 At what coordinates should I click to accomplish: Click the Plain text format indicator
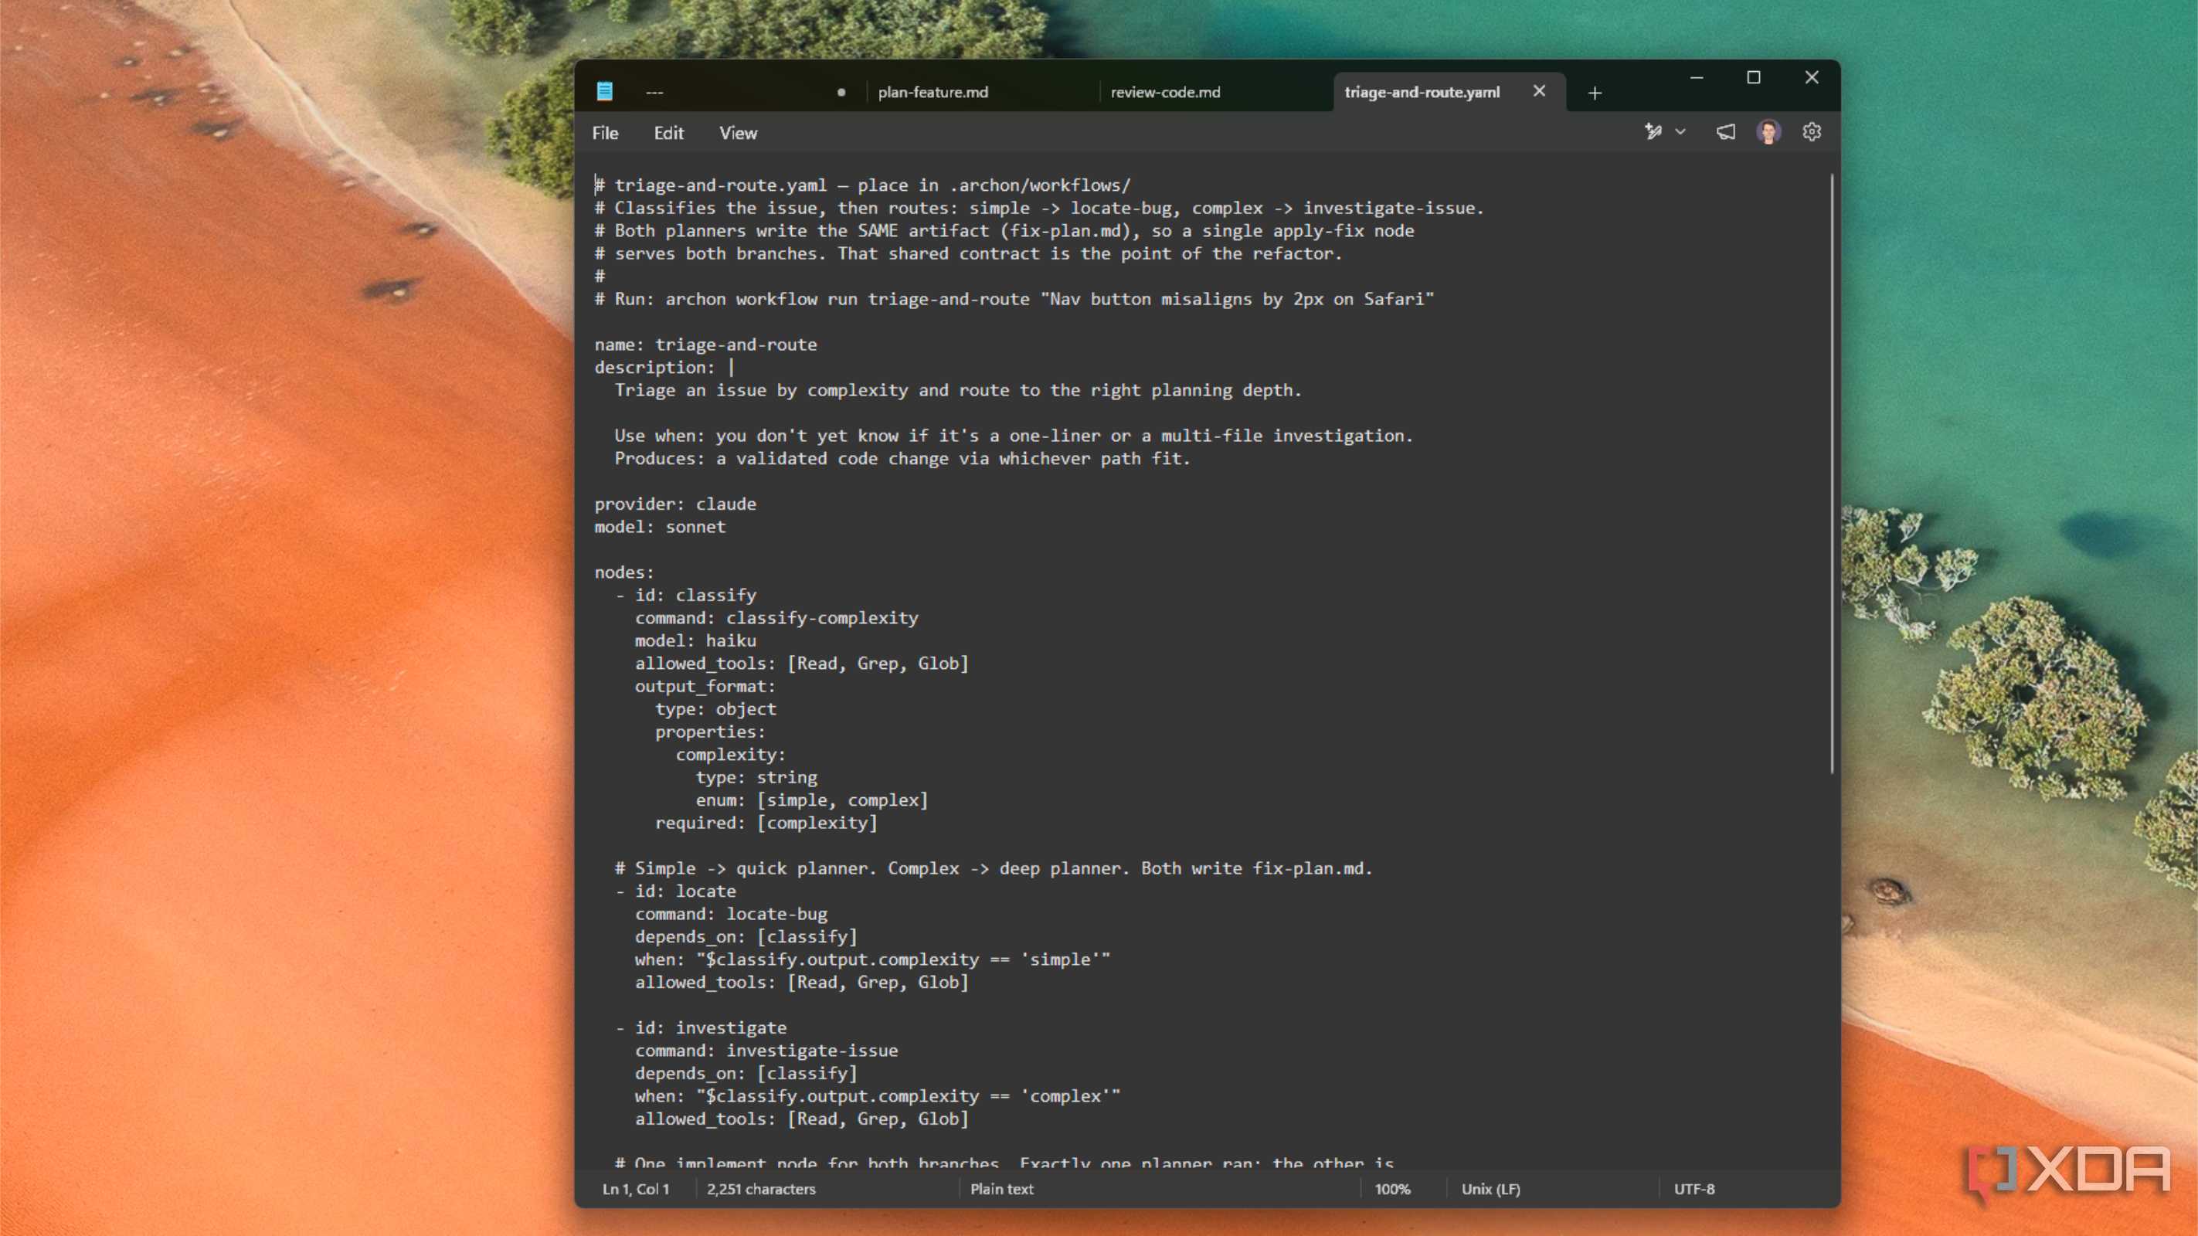tap(1002, 1188)
